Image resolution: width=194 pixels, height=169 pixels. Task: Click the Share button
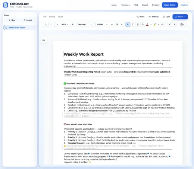(x=141, y=17)
